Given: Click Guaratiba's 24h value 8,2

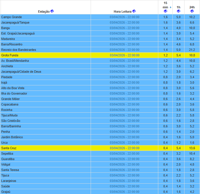Looking at the screenshot, I should coord(192,159).
